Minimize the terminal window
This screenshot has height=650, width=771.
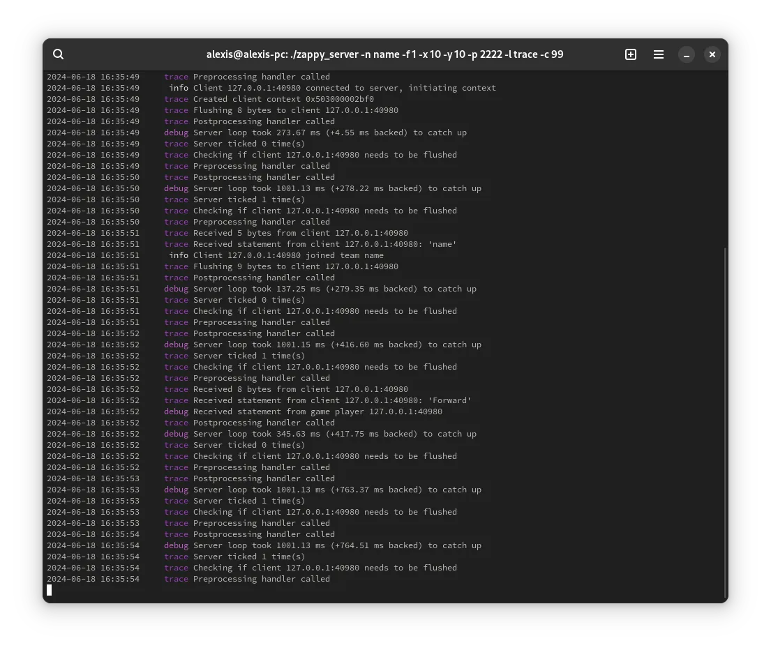click(x=687, y=54)
